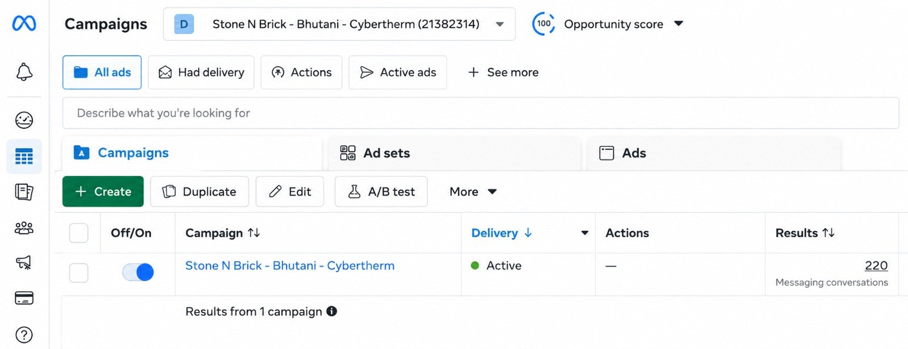Toggle the Stone N Brick campaign switch off
Viewport: 908px width, 349px height.
tap(138, 272)
